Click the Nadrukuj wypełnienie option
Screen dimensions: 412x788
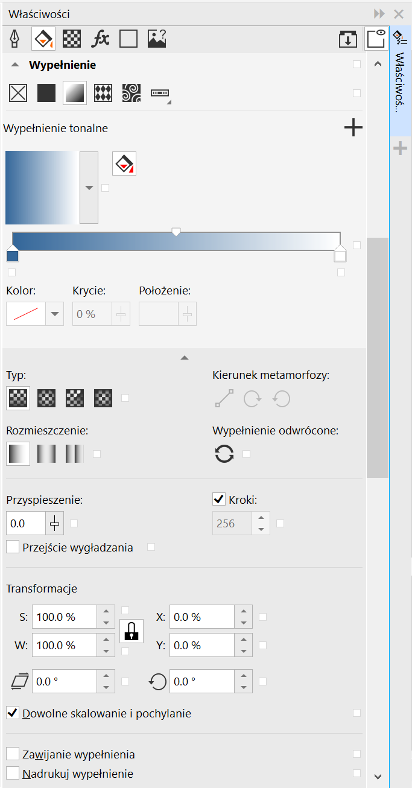click(13, 774)
